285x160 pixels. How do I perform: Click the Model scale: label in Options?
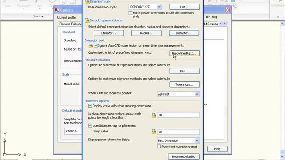pyautogui.click(x=72, y=84)
